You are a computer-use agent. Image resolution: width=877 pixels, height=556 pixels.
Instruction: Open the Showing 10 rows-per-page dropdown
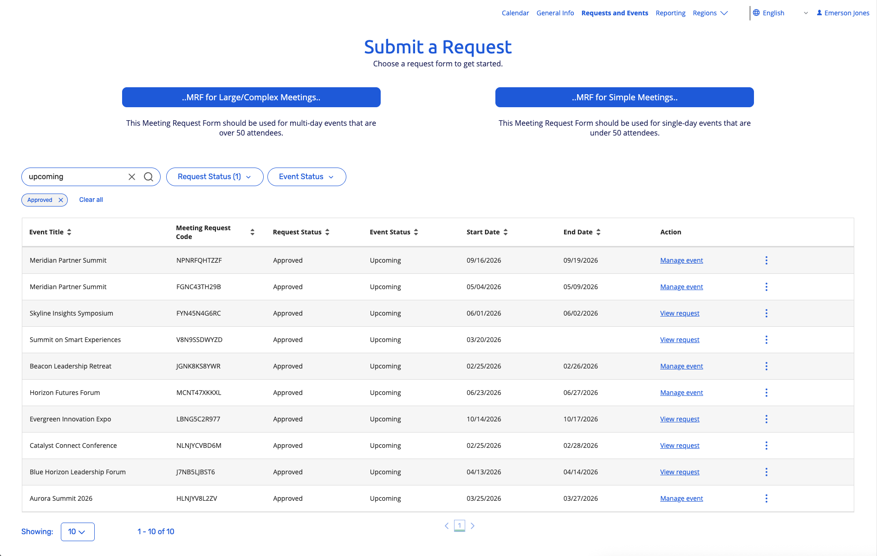[78, 532]
